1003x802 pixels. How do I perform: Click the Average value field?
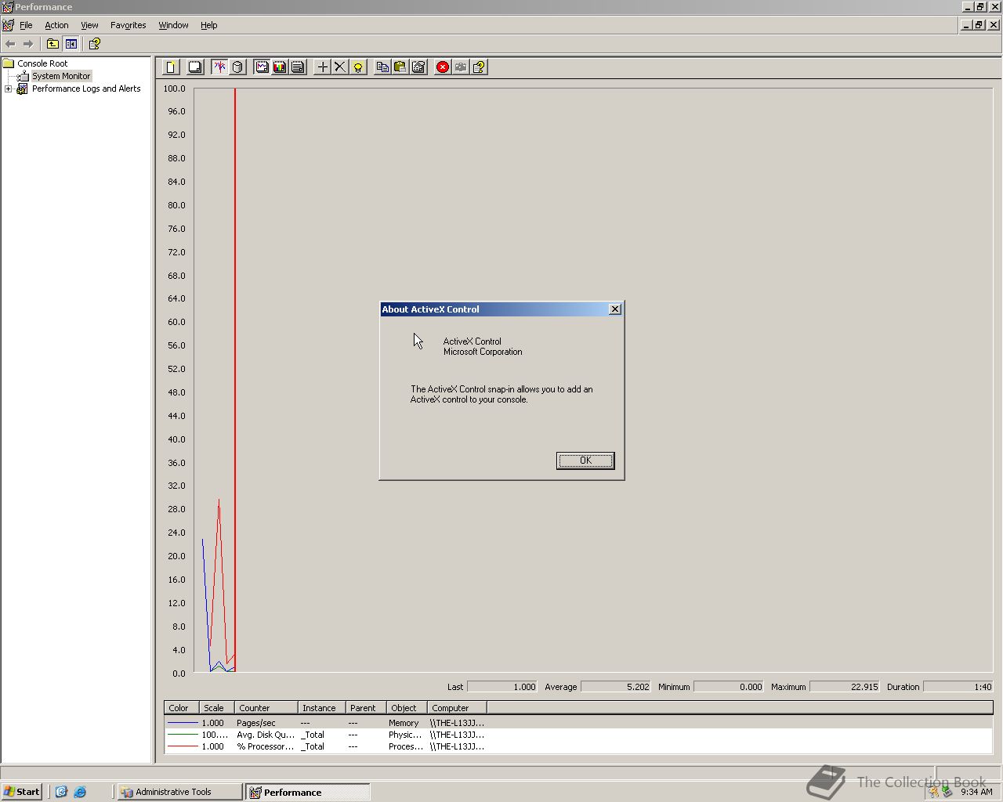point(616,687)
